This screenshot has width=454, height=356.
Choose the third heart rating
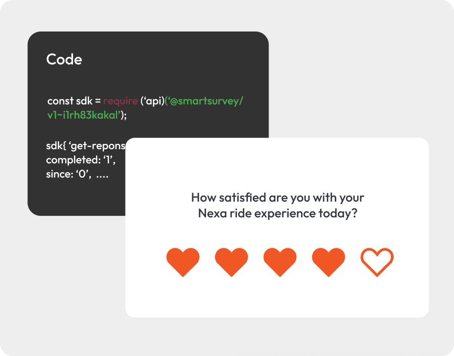280,261
